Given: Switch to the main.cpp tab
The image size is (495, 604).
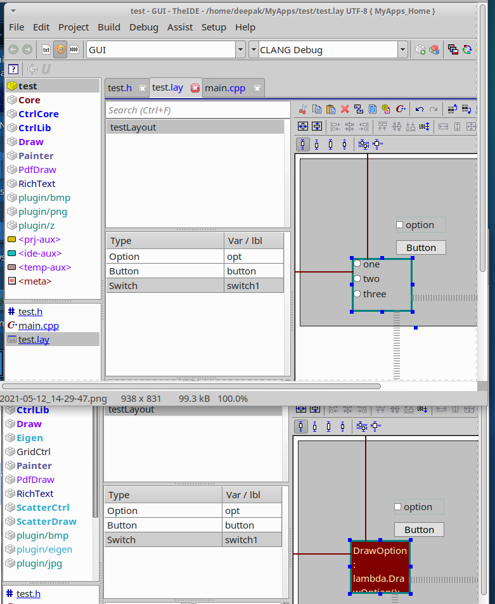Looking at the screenshot, I should tap(225, 88).
